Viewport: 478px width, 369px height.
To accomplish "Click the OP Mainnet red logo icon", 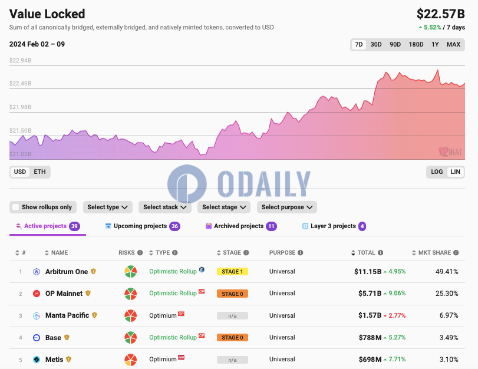I will (x=37, y=294).
